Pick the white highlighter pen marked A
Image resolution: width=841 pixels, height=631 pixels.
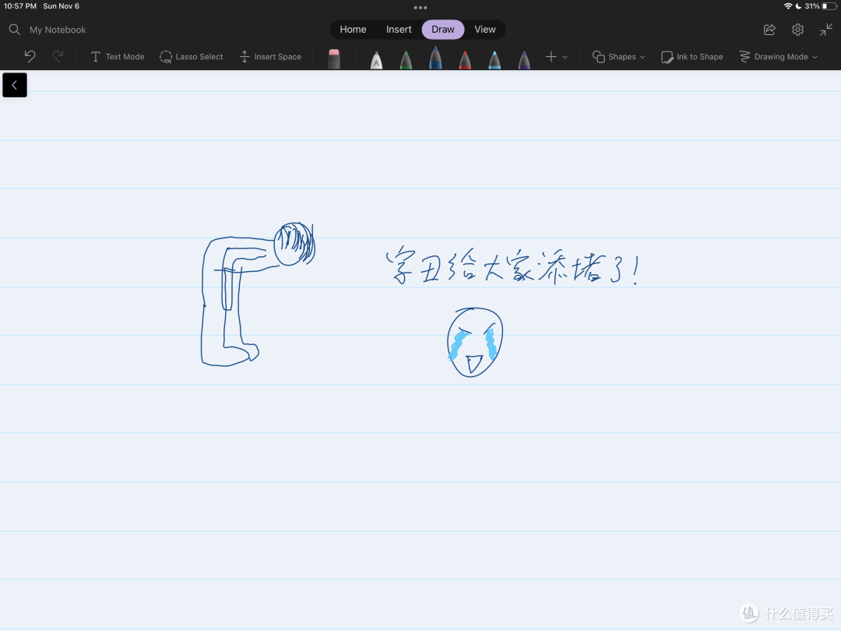pyautogui.click(x=377, y=60)
